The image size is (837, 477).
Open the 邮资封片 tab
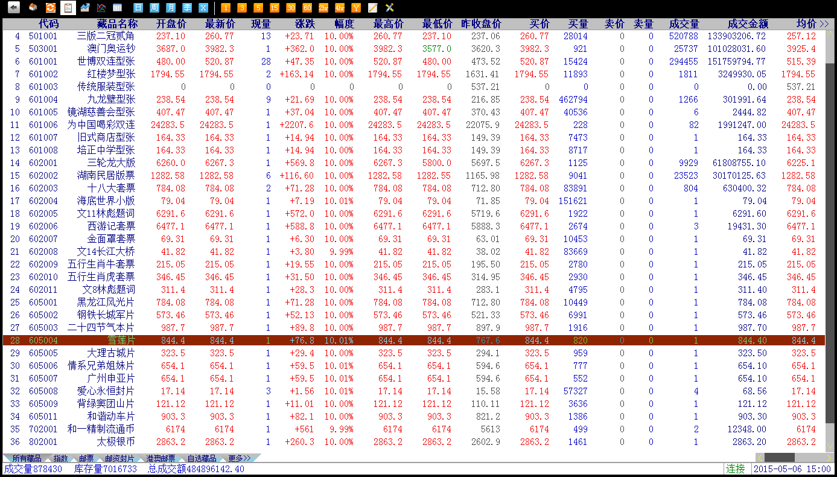click(119, 459)
